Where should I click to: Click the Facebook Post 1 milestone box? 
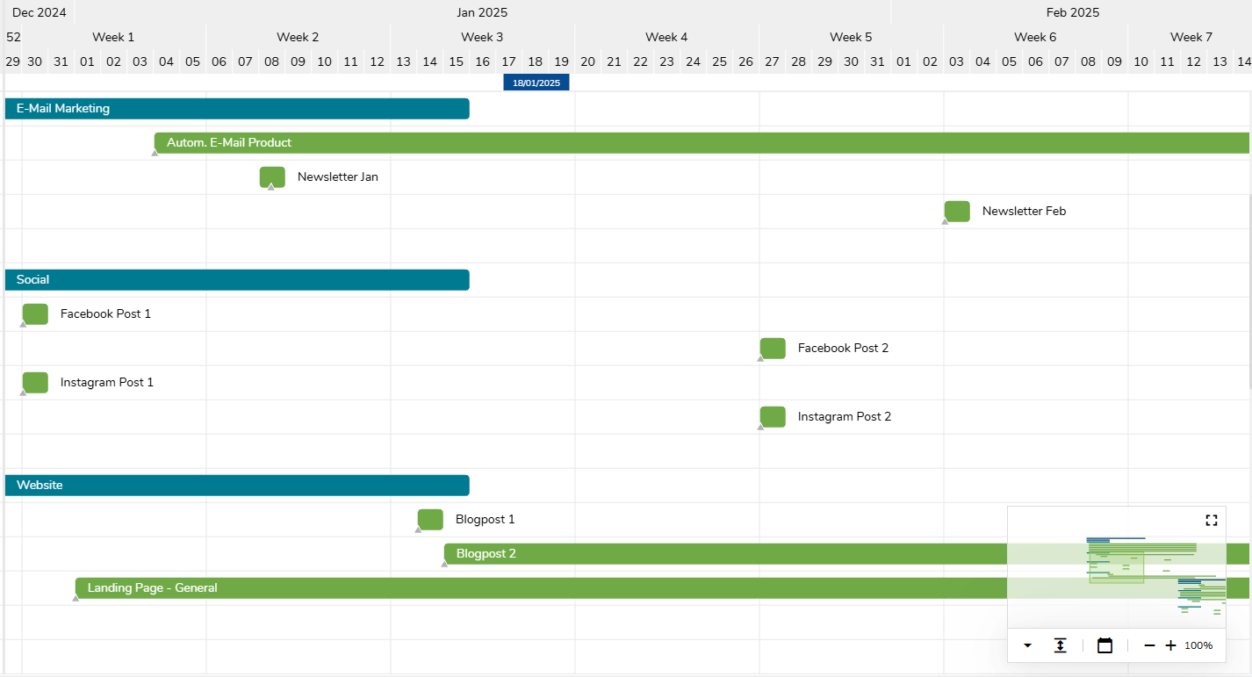click(x=35, y=314)
